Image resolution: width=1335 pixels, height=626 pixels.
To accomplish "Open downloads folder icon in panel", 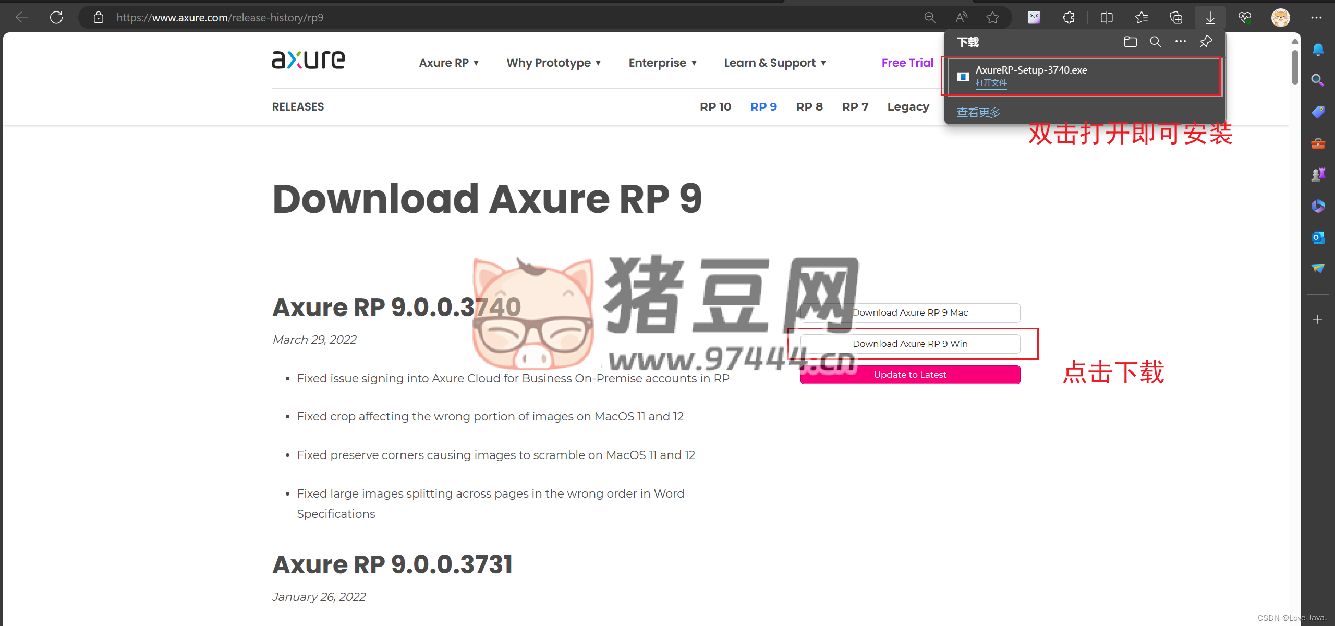I will click(1130, 42).
